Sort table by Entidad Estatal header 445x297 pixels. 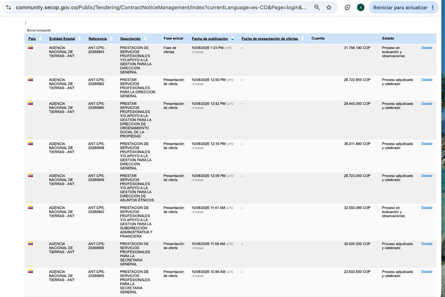62,39
